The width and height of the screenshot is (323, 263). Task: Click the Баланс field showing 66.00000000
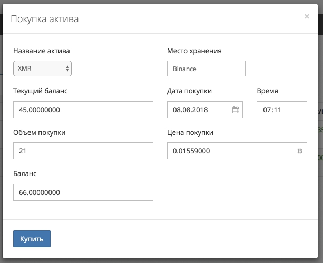[x=83, y=192]
